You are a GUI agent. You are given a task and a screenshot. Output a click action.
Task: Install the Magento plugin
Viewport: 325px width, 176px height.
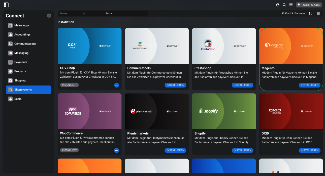(x=310, y=85)
